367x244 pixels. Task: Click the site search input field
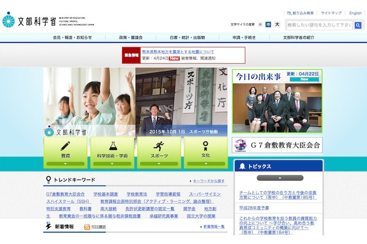(x=319, y=25)
